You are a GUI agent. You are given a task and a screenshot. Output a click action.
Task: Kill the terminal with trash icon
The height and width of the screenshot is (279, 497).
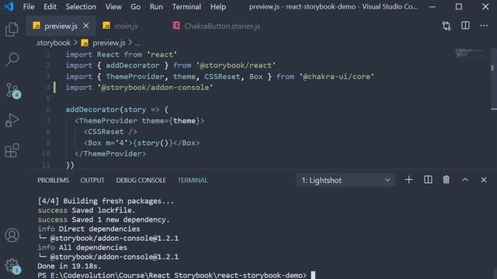(447, 180)
